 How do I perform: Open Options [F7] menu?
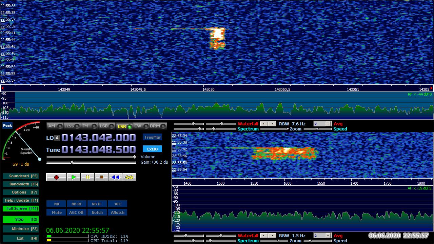pos(20,192)
